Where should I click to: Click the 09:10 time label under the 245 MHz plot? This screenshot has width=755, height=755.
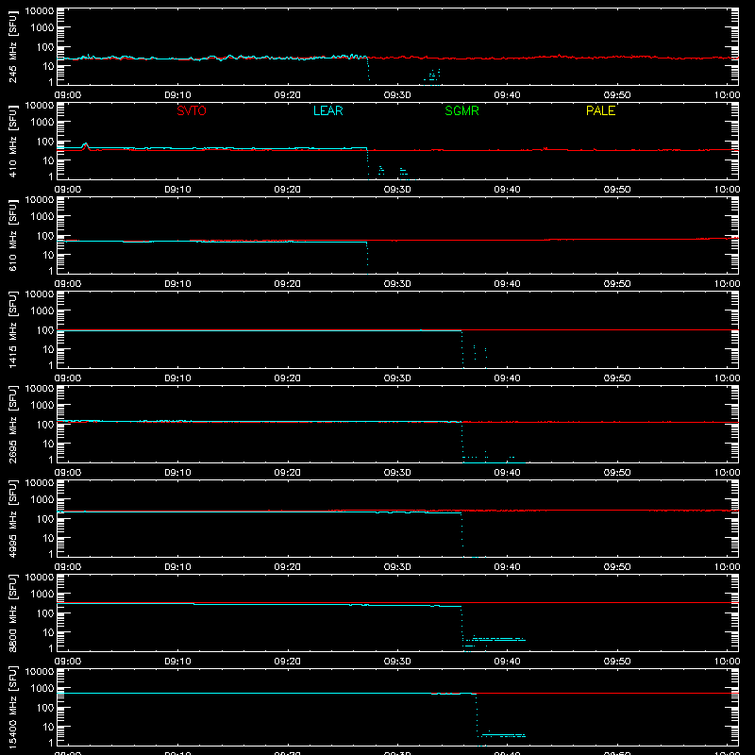point(177,95)
